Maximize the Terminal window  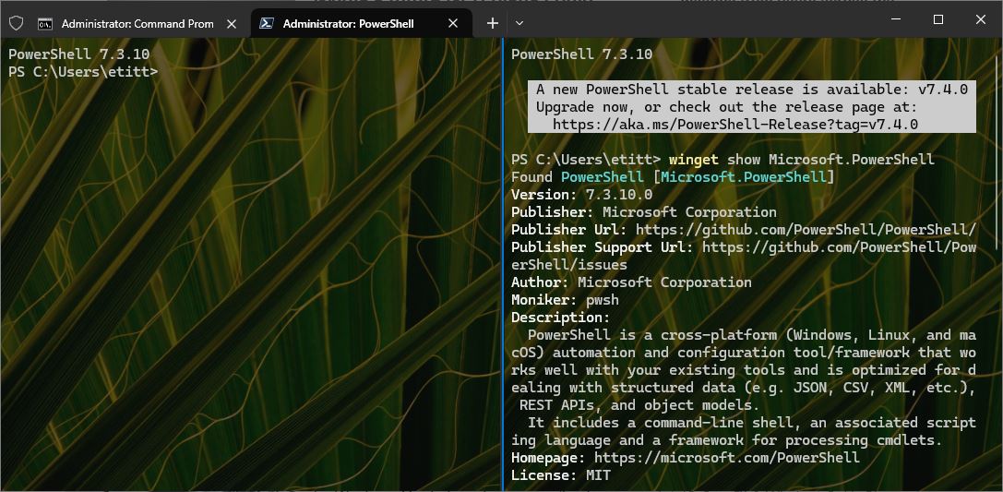[938, 20]
